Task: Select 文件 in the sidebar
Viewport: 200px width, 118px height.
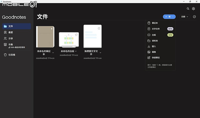Action: (17, 26)
